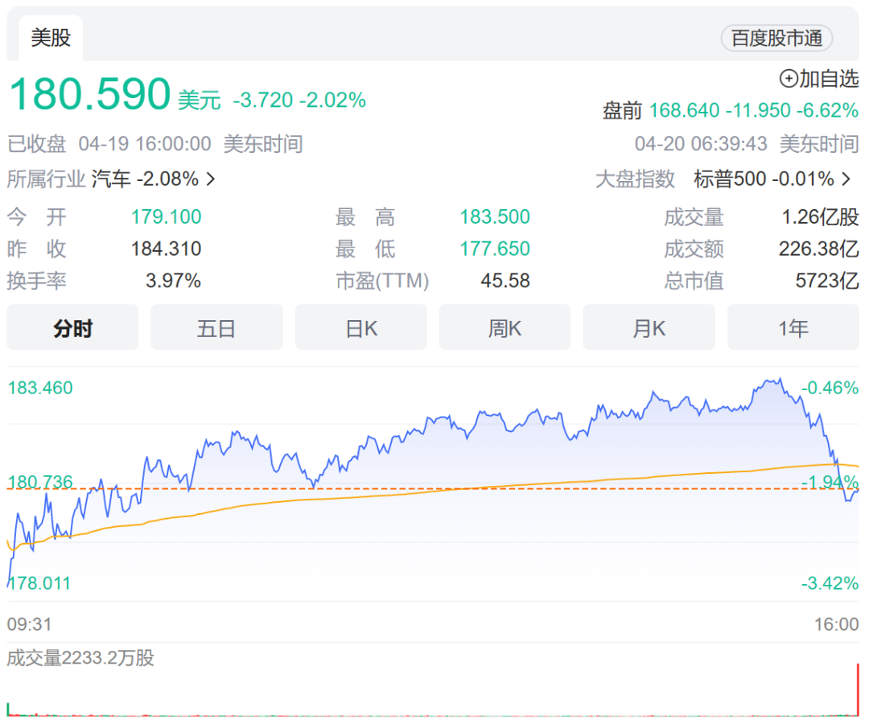Click the 成交量2233.2万股 volume label

80,658
